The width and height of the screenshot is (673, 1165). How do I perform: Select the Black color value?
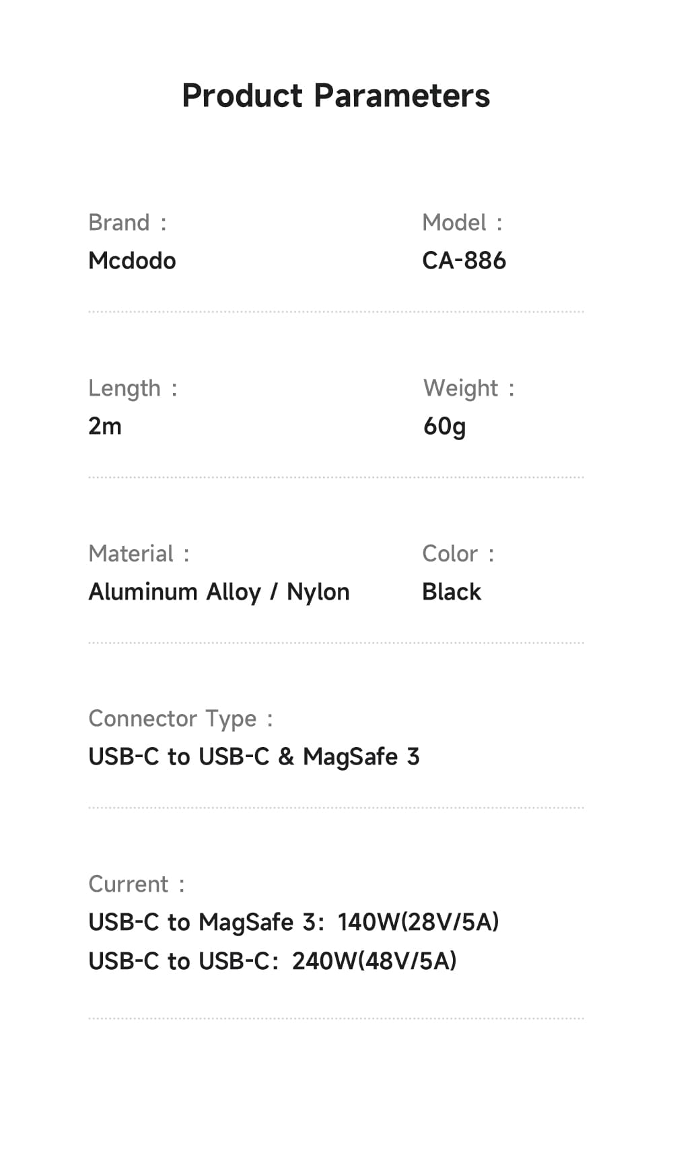click(452, 592)
